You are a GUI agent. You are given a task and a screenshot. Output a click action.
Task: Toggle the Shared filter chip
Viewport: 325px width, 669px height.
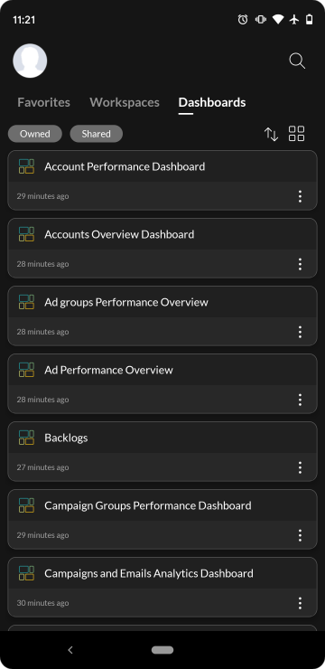[x=97, y=134]
